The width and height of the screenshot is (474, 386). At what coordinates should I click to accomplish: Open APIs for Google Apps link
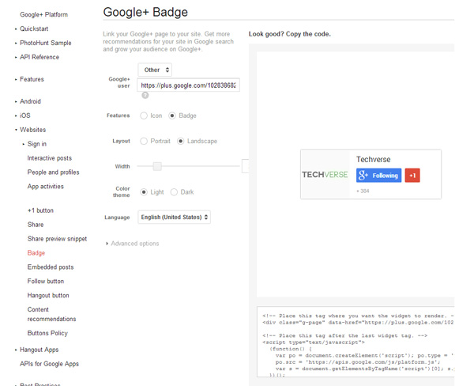coord(49,364)
